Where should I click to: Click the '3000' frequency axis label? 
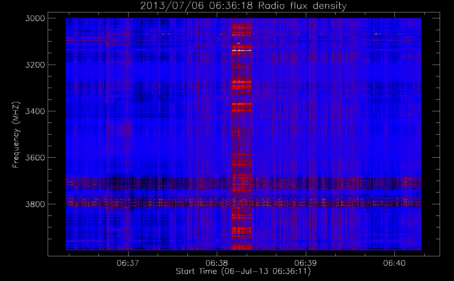click(35, 18)
